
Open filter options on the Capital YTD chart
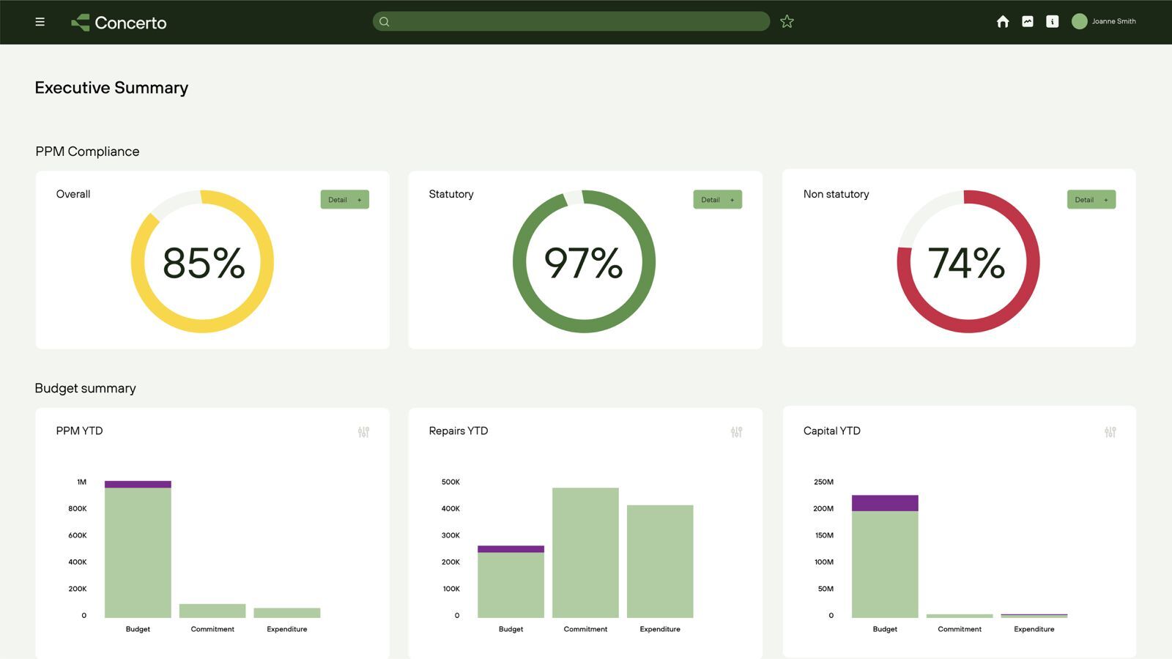[1110, 432]
